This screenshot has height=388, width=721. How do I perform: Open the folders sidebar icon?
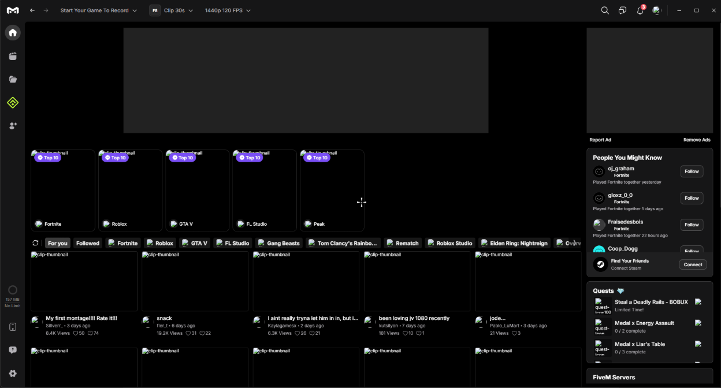point(13,79)
